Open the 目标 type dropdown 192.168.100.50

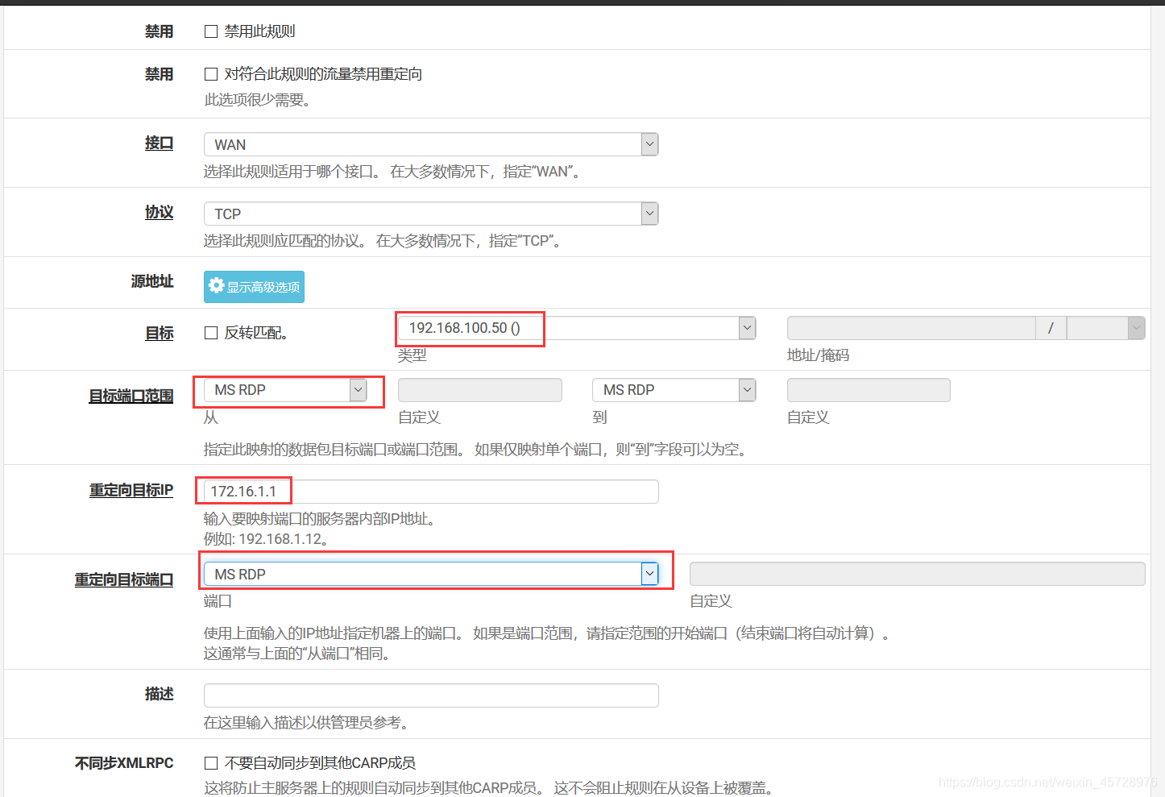[577, 328]
